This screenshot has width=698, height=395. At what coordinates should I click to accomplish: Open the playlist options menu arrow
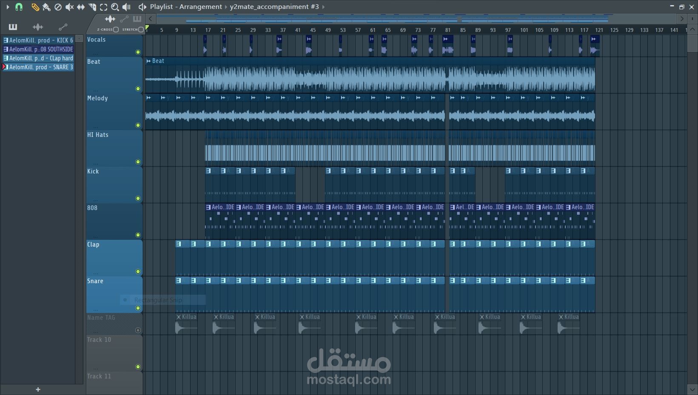point(8,7)
